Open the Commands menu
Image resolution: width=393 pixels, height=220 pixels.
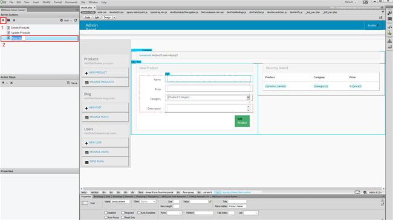coord(71,2)
